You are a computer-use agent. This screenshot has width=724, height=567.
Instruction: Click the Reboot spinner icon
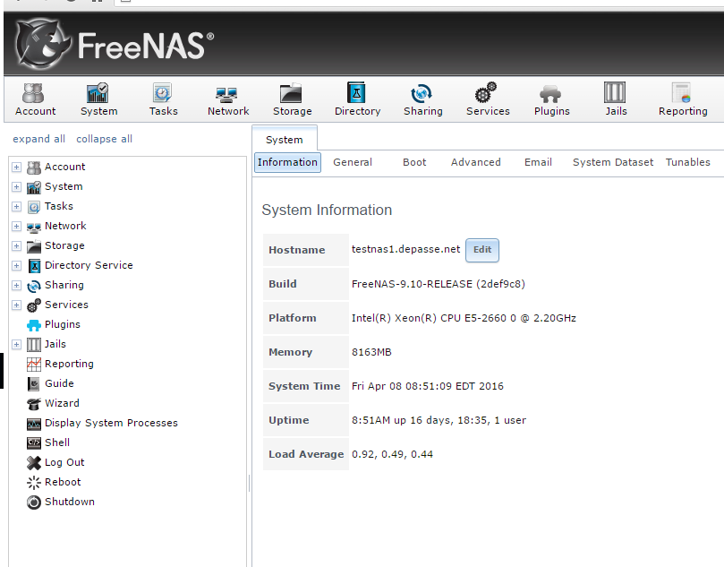pyautogui.click(x=34, y=483)
